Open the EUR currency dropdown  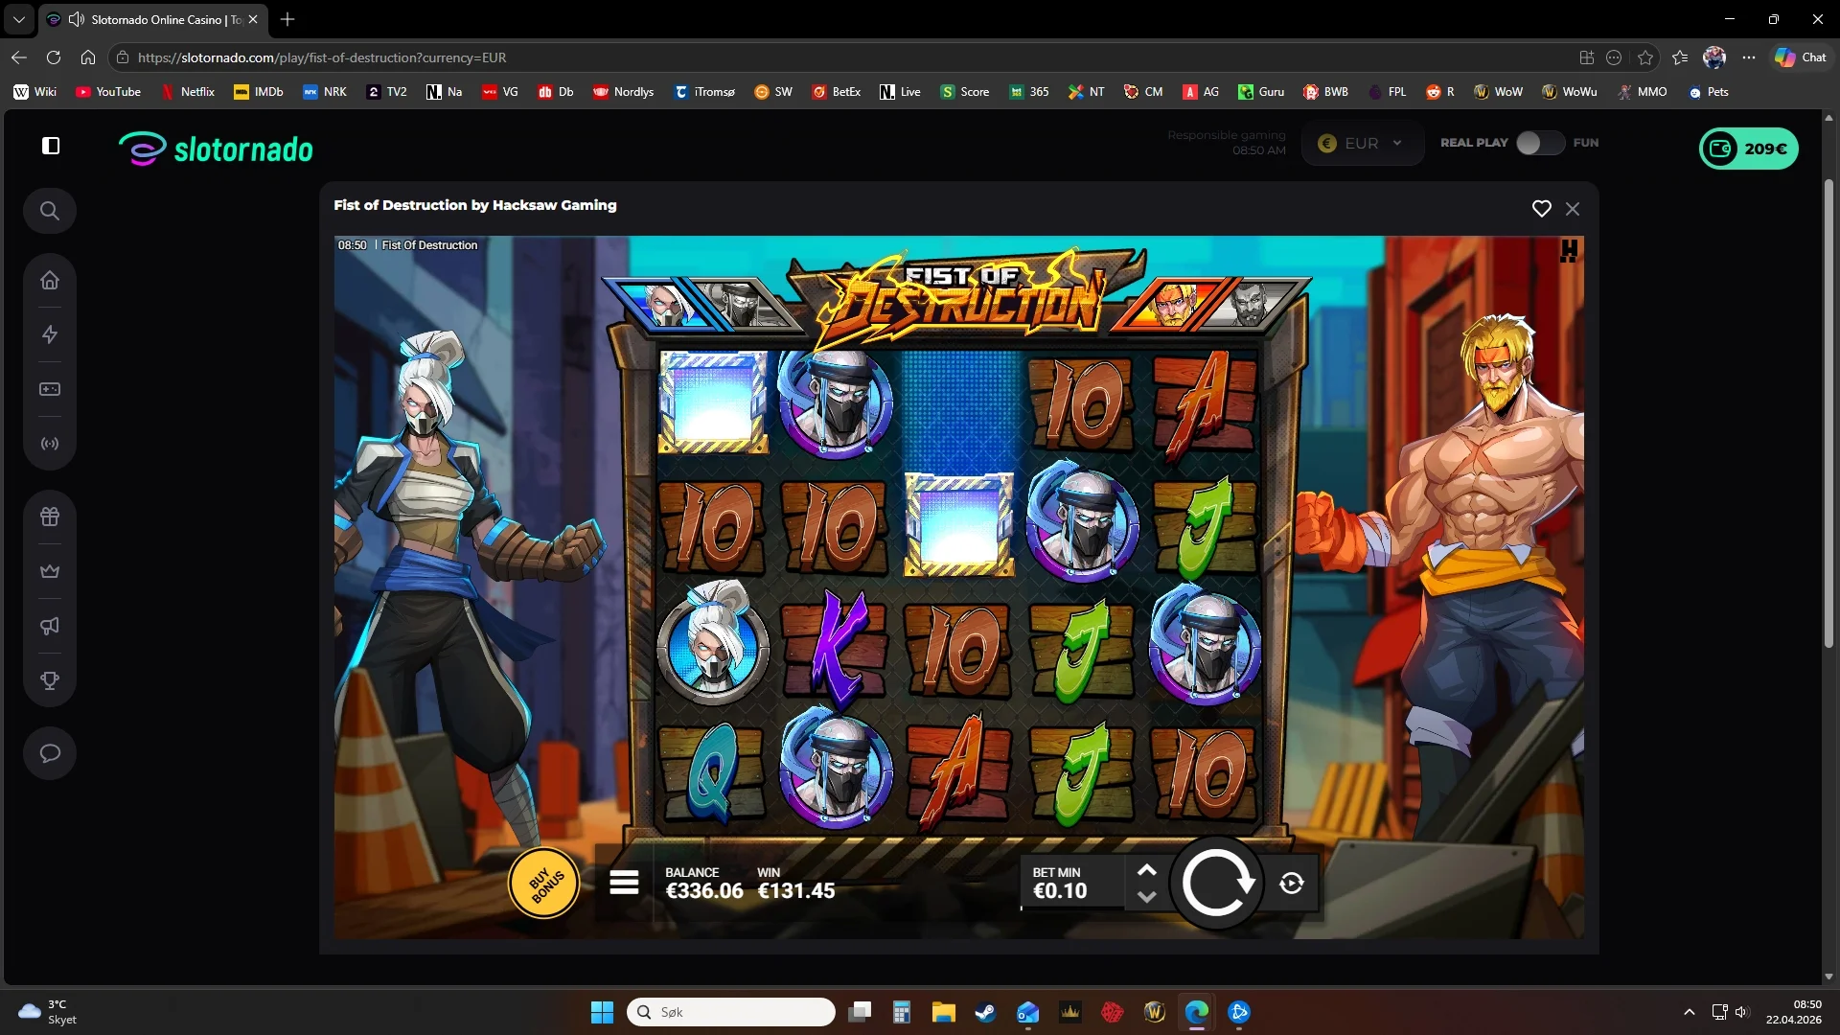1362,144
